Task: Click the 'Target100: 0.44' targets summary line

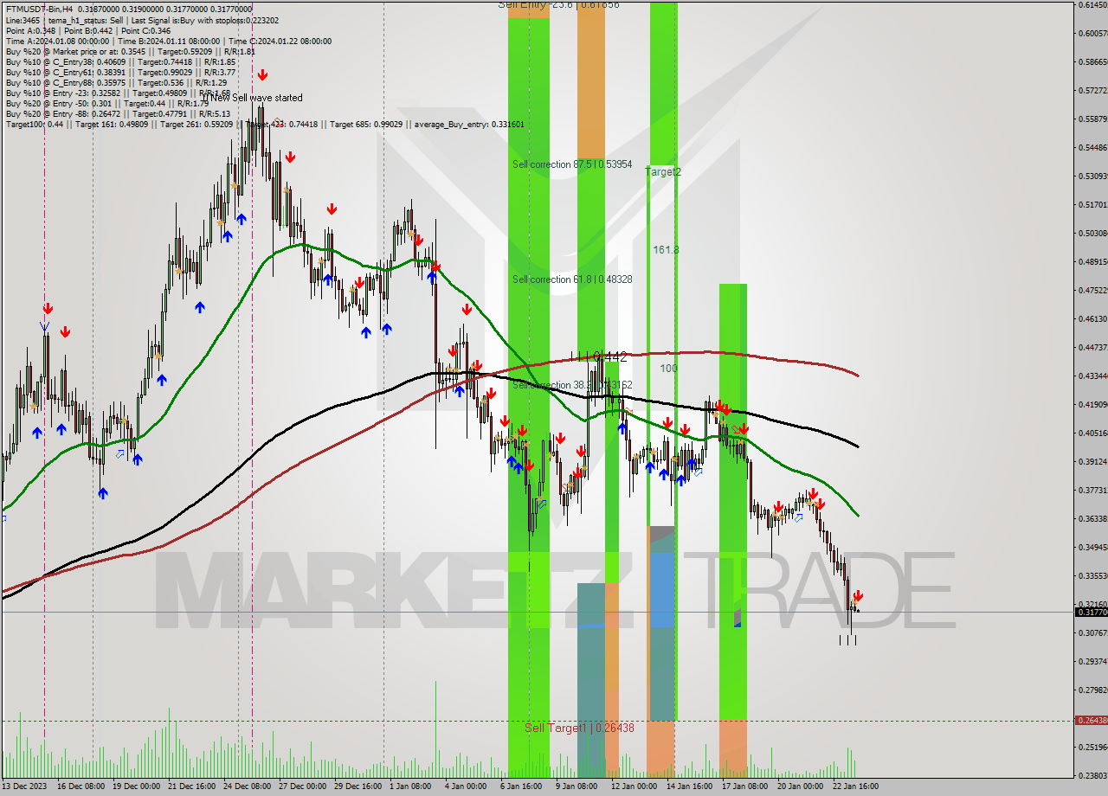Action: [264, 124]
